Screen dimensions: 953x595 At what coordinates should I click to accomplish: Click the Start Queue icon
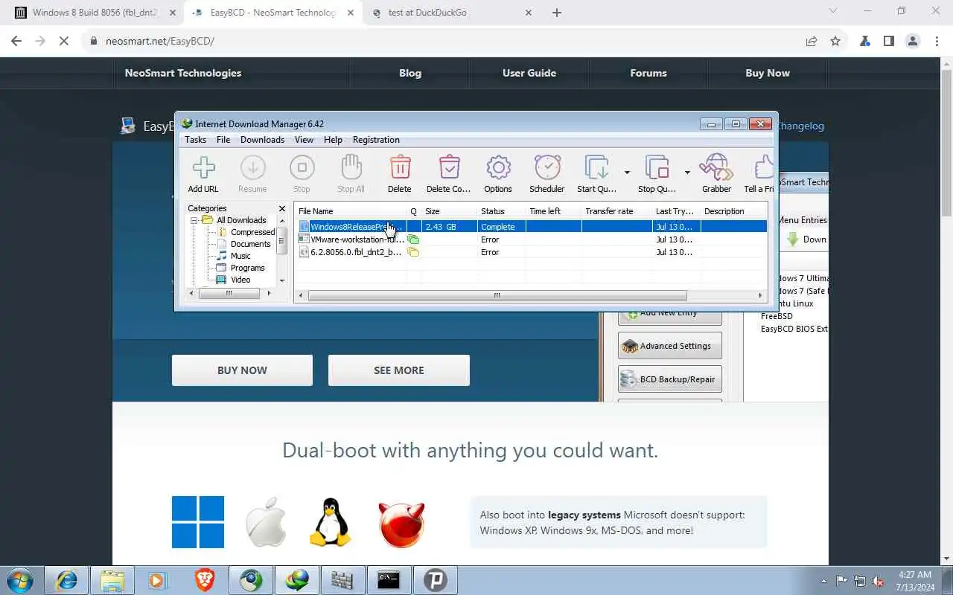[596, 168]
